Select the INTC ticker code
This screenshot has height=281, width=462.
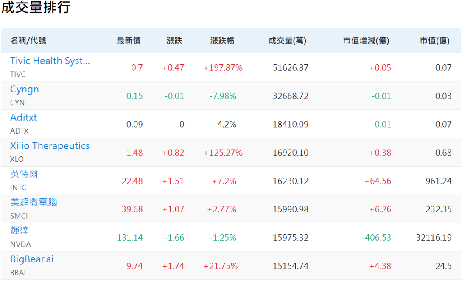point(18,187)
